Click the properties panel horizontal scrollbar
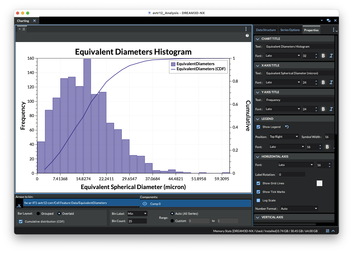The image size is (353, 253). tap(285, 224)
